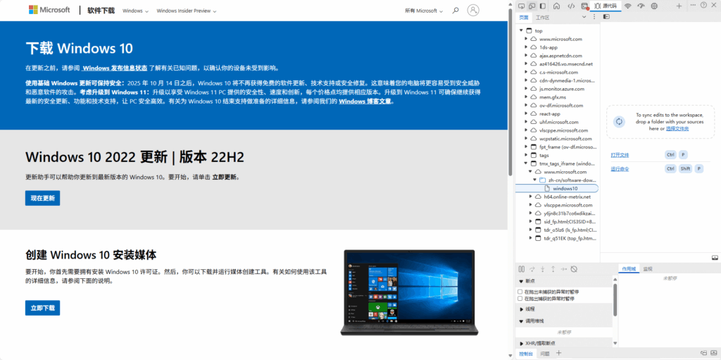Expand the XHR/提取断点 section
This screenshot has height=360, width=721.
coord(522,343)
